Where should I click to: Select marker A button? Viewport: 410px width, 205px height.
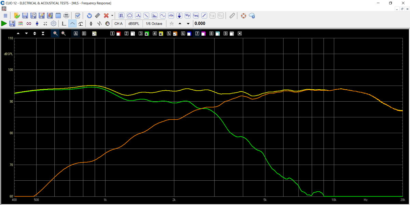click(76, 34)
